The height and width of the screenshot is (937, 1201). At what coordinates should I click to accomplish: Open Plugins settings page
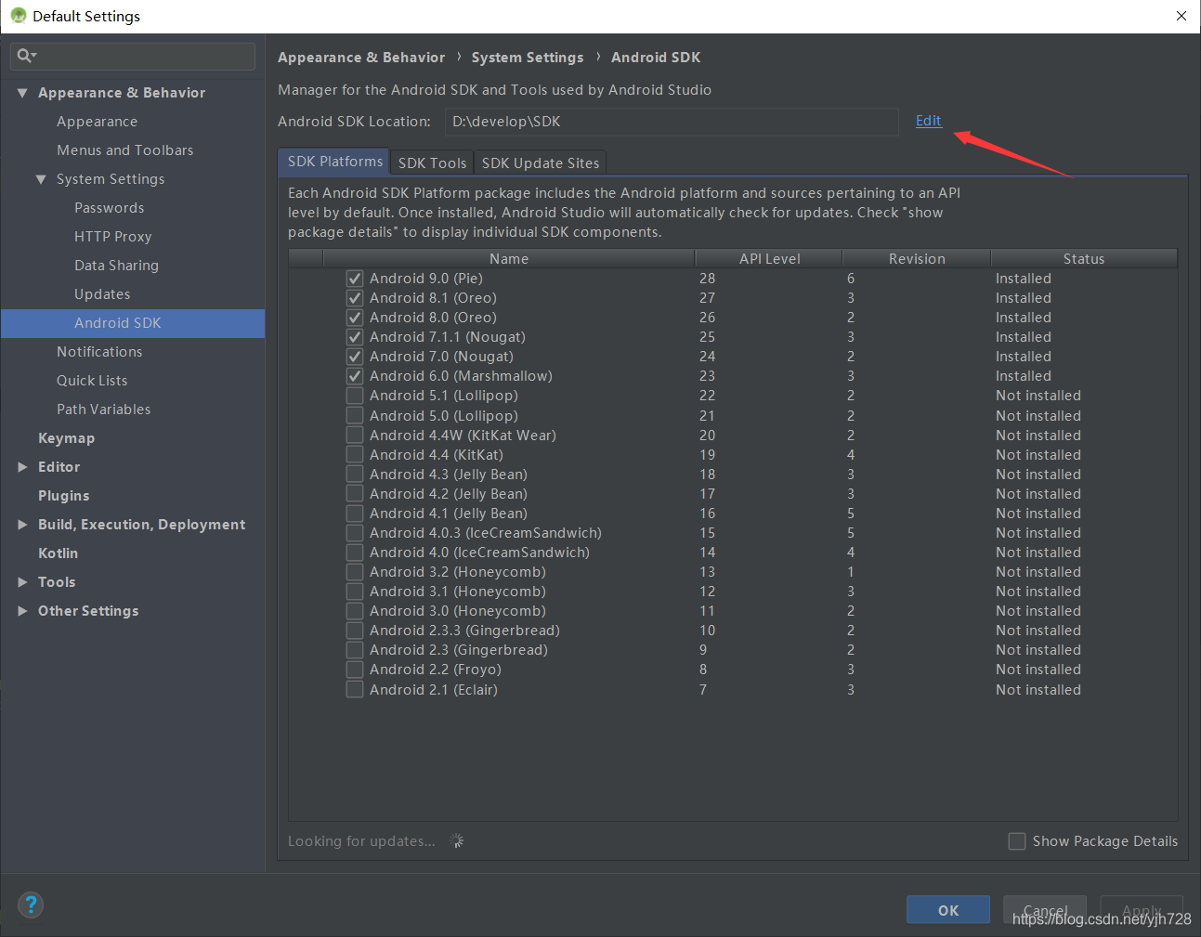[x=64, y=496]
